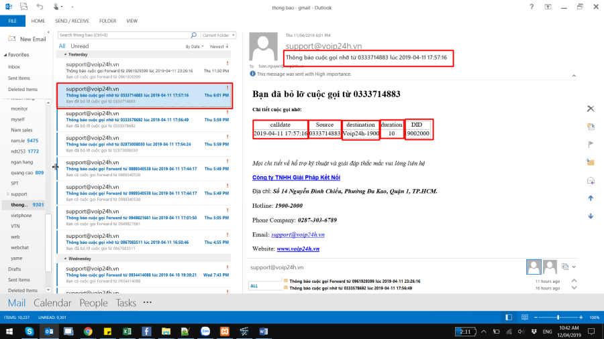Click the people pane view toggle icon
The width and height of the screenshot is (604, 339).
(565, 267)
